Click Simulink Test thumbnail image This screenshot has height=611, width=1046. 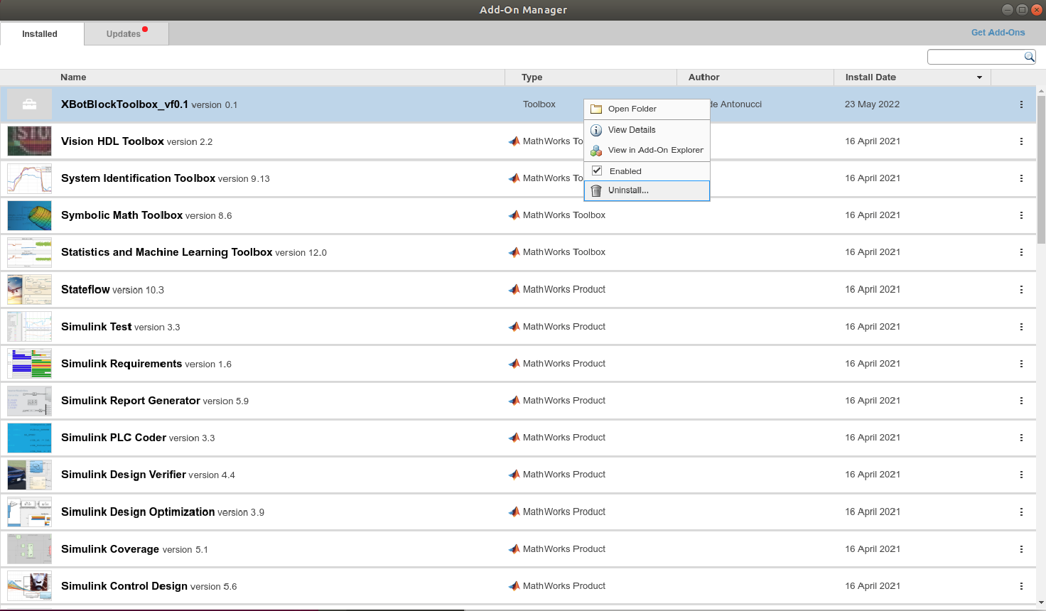pyautogui.click(x=29, y=327)
